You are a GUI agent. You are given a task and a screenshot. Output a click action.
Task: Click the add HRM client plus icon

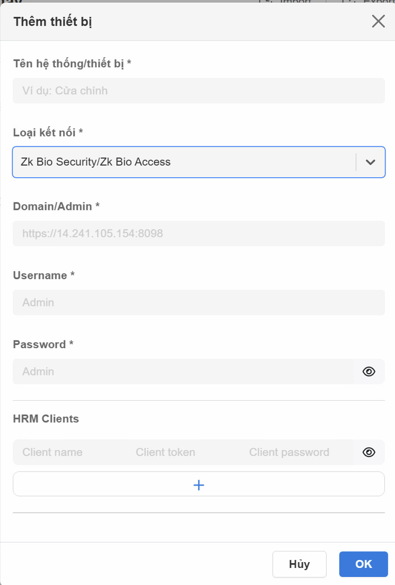point(199,484)
